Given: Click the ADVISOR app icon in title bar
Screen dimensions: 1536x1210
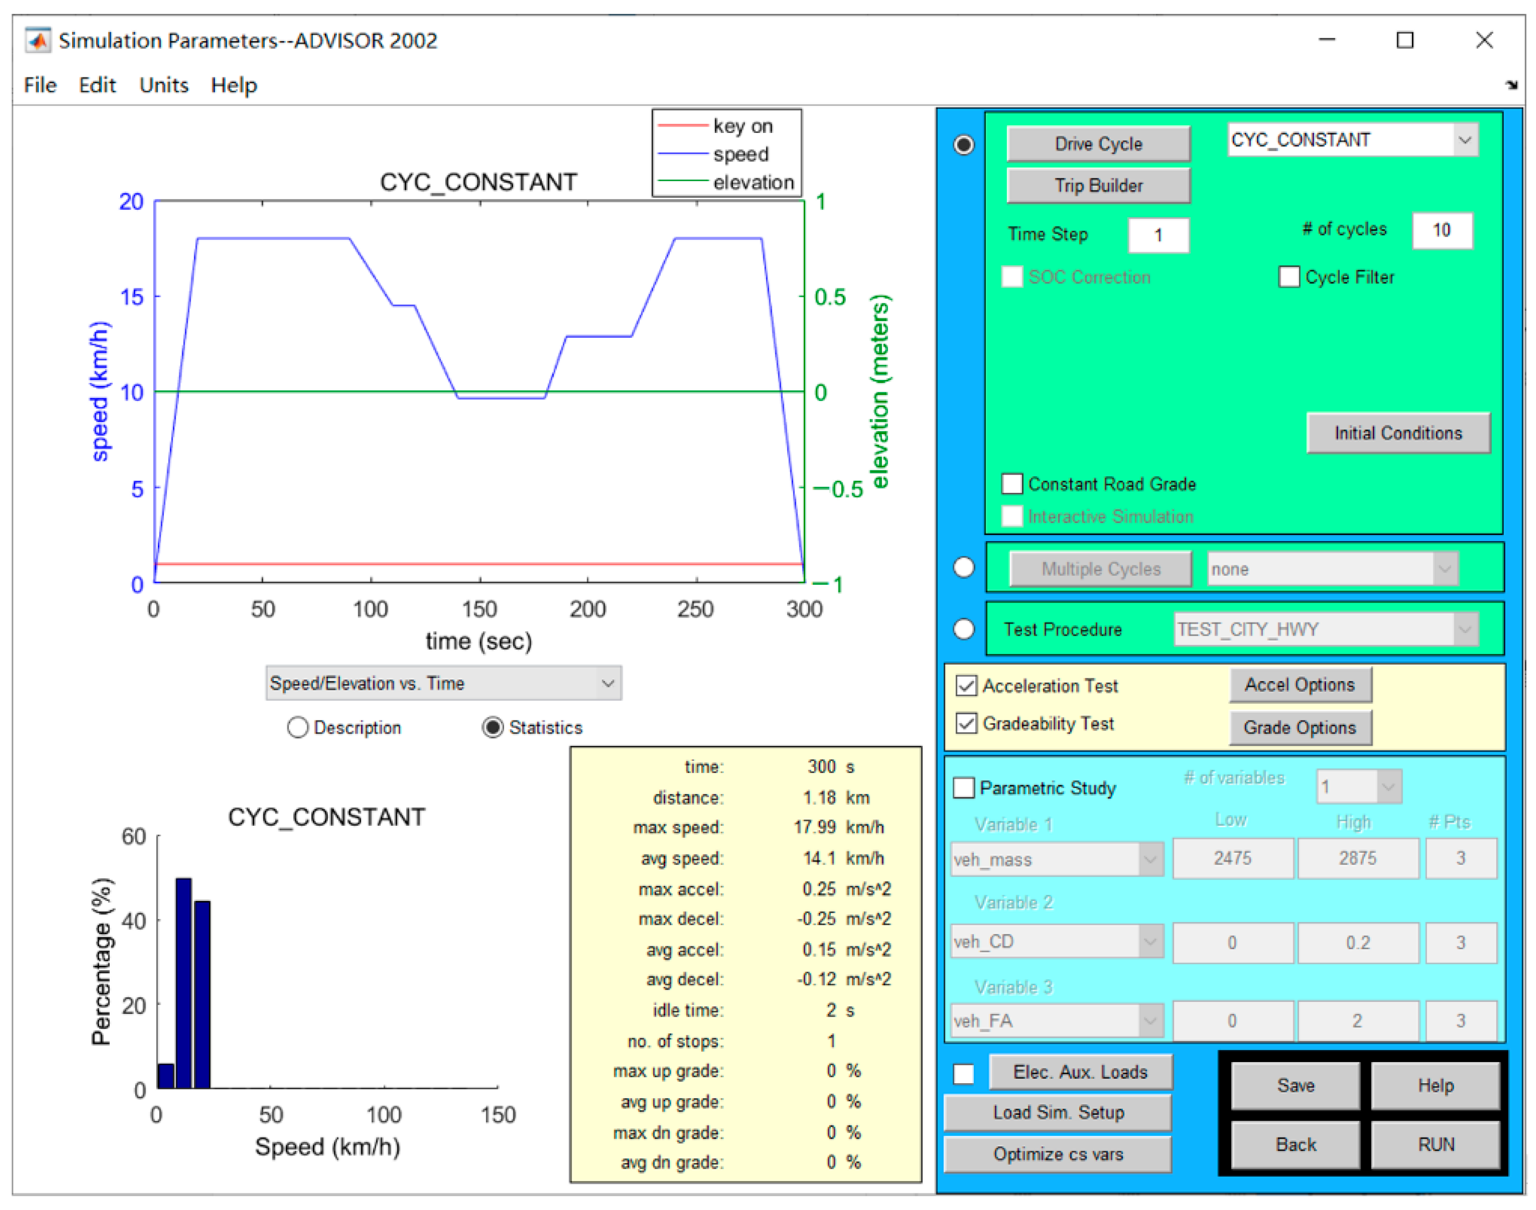Looking at the screenshot, I should pyautogui.click(x=38, y=40).
